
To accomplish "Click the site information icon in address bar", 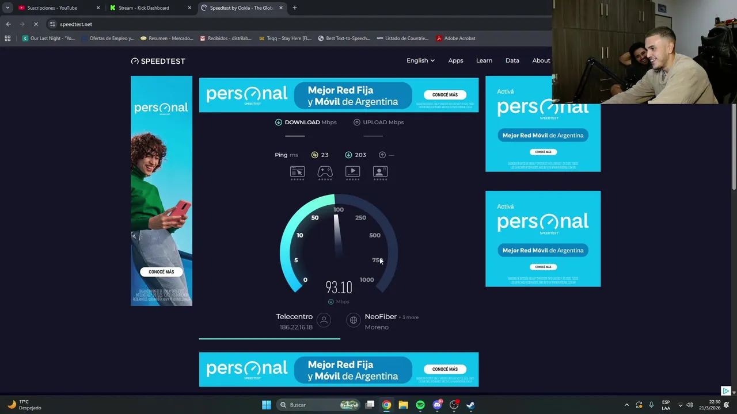I will tap(52, 24).
